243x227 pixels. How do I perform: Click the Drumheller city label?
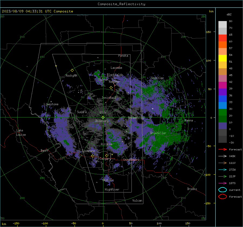click(158, 133)
